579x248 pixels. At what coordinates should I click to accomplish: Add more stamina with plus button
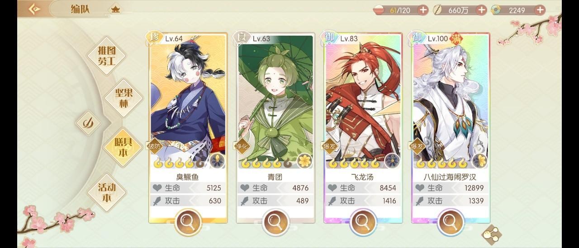423,10
